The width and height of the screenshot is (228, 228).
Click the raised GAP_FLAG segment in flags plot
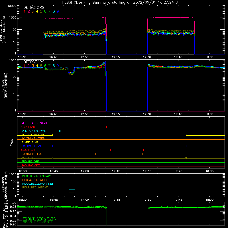(127, 126)
